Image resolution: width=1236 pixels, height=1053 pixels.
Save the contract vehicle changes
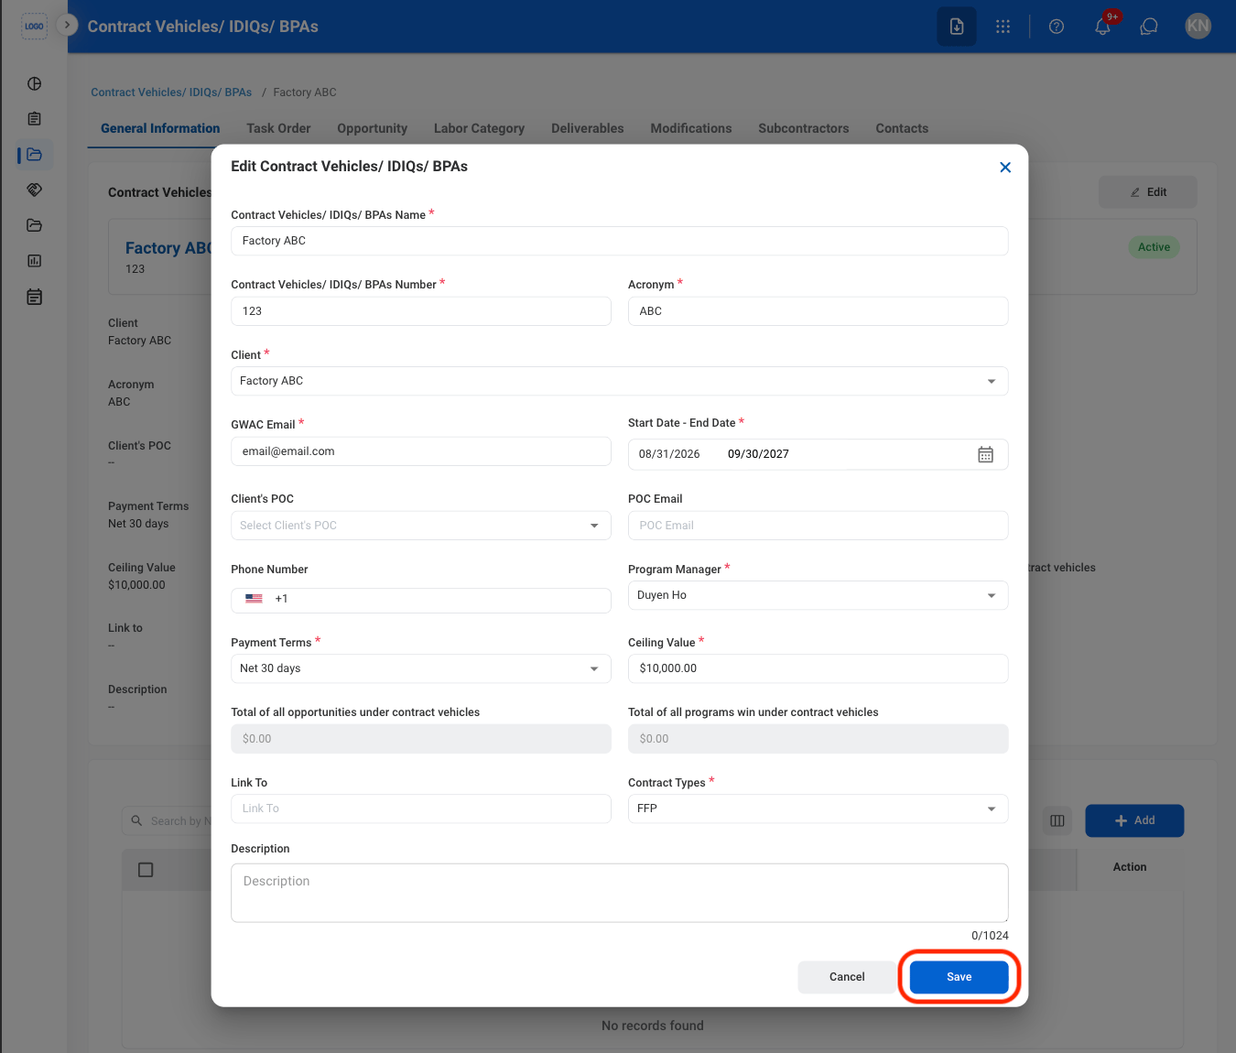(959, 977)
